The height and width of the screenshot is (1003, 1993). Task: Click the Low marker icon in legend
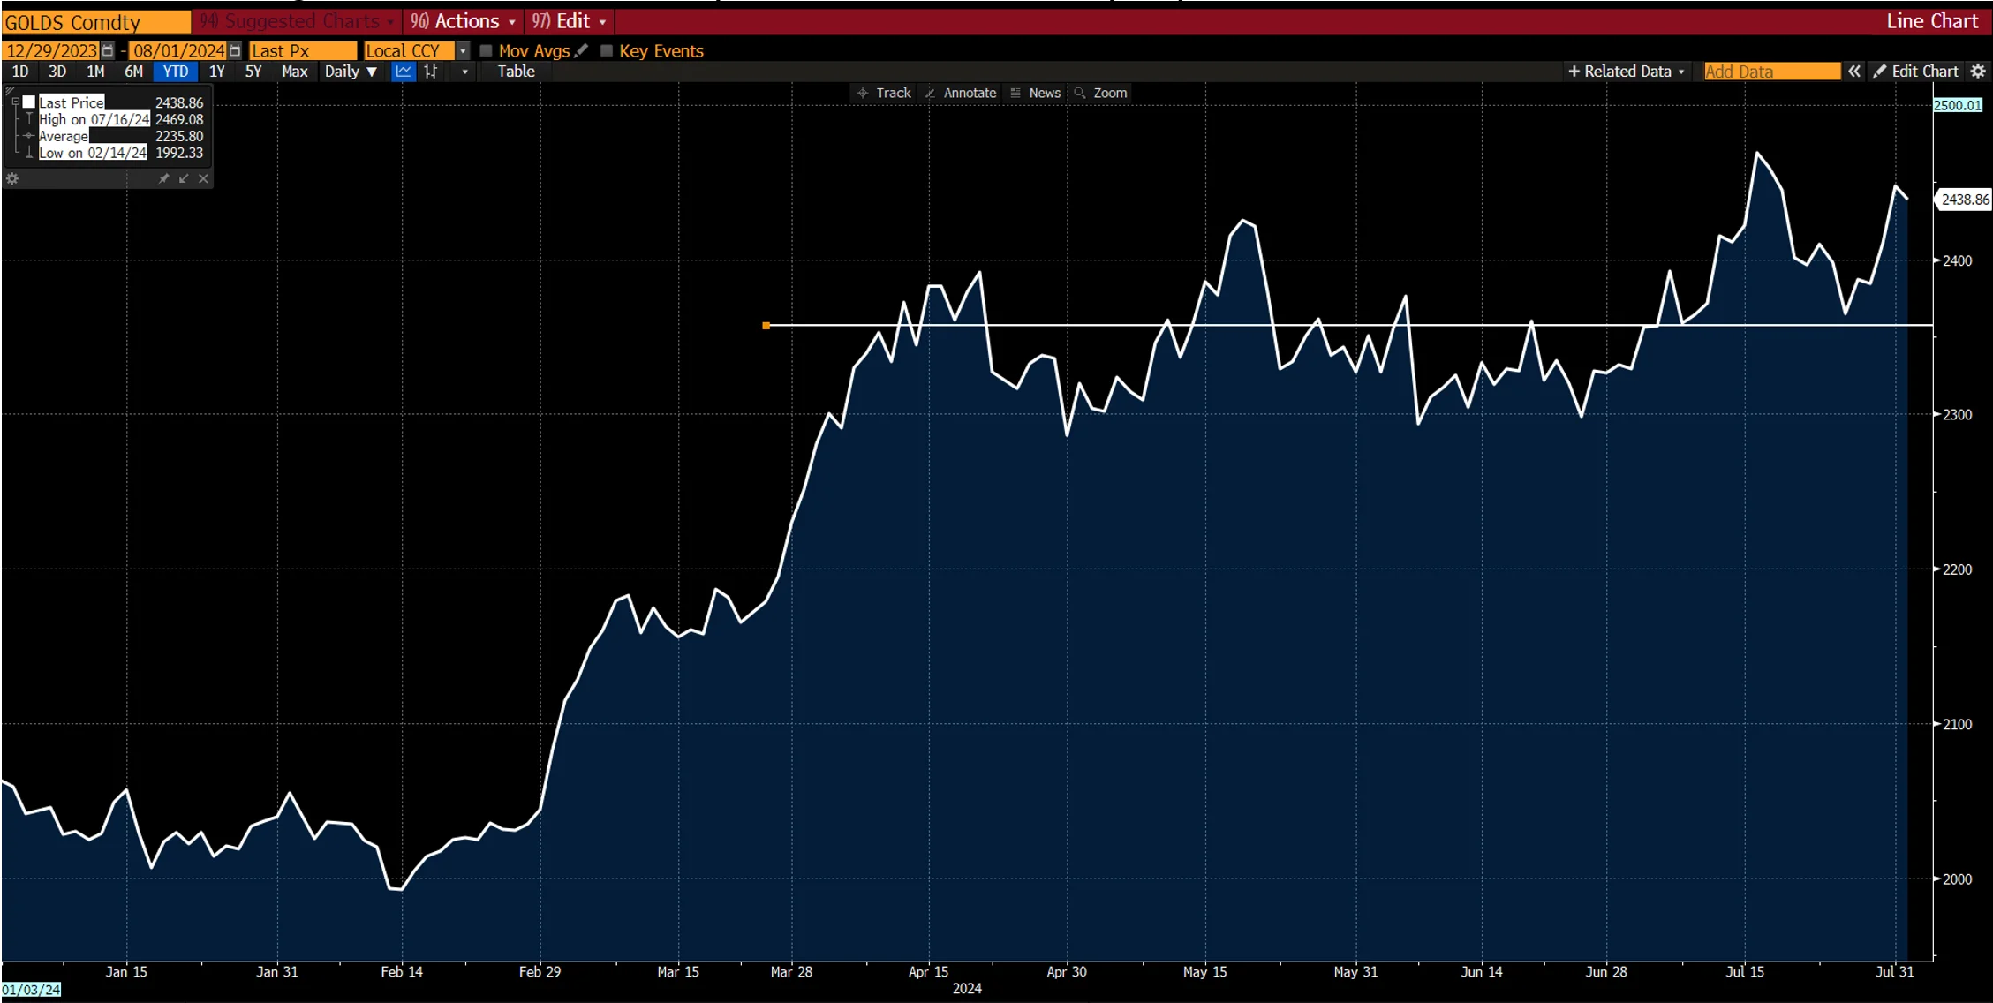(29, 153)
